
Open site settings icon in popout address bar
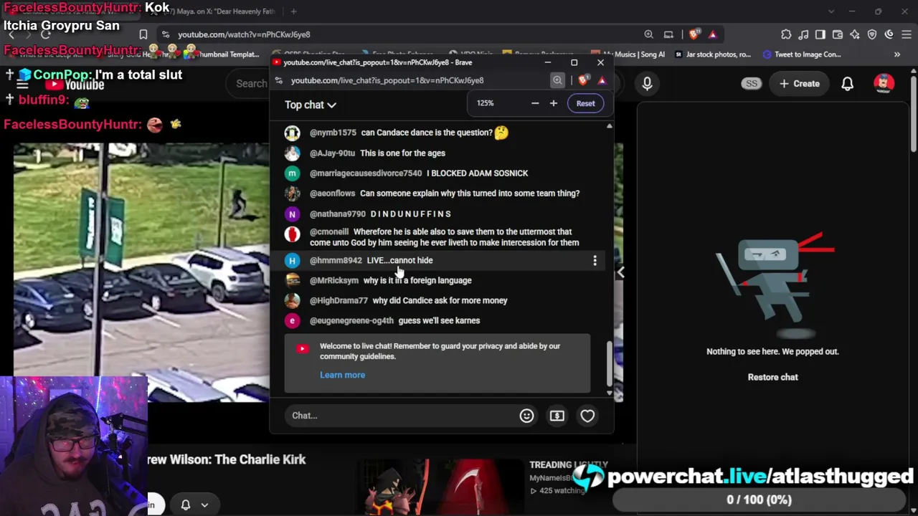278,80
